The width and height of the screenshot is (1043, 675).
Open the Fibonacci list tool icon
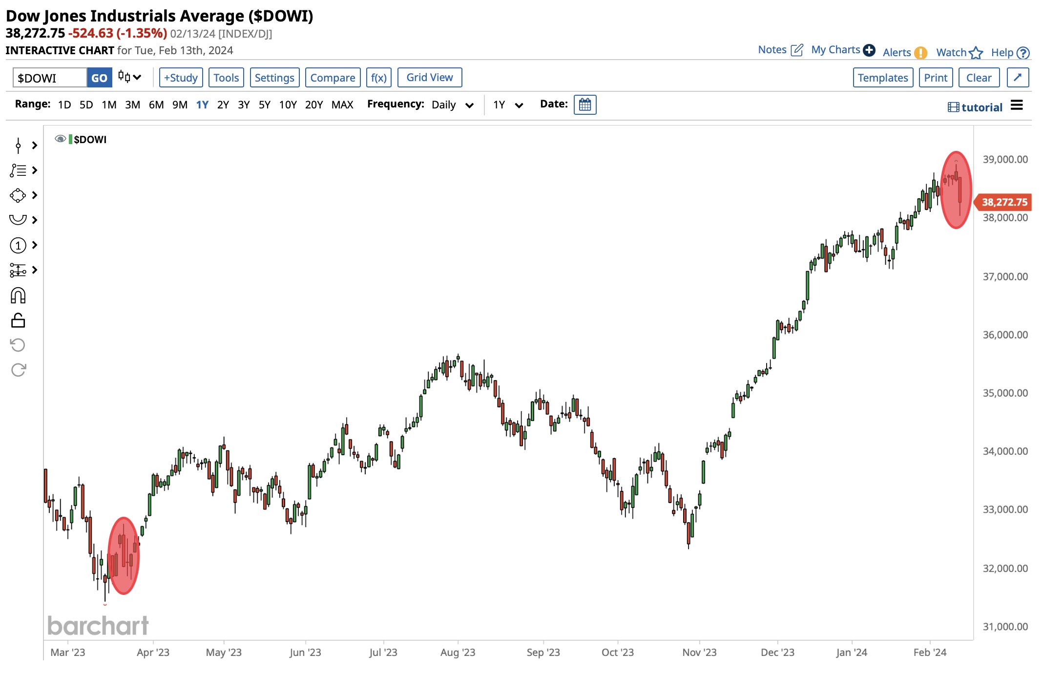pos(18,170)
